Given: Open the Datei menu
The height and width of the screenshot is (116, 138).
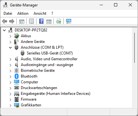Looking at the screenshot, I should tap(8, 13).
